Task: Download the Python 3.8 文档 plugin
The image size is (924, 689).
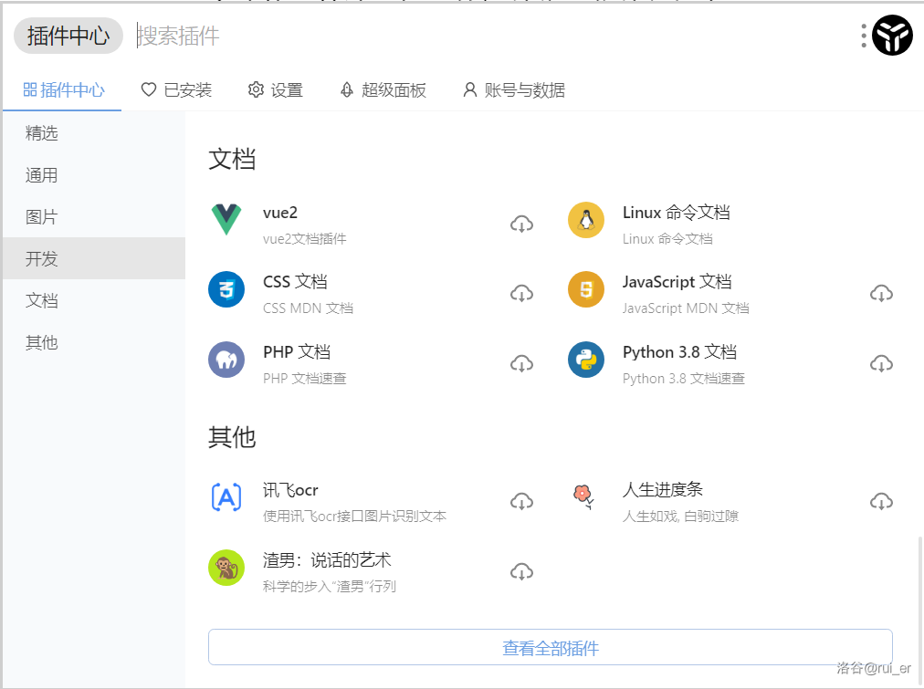Action: [x=881, y=363]
